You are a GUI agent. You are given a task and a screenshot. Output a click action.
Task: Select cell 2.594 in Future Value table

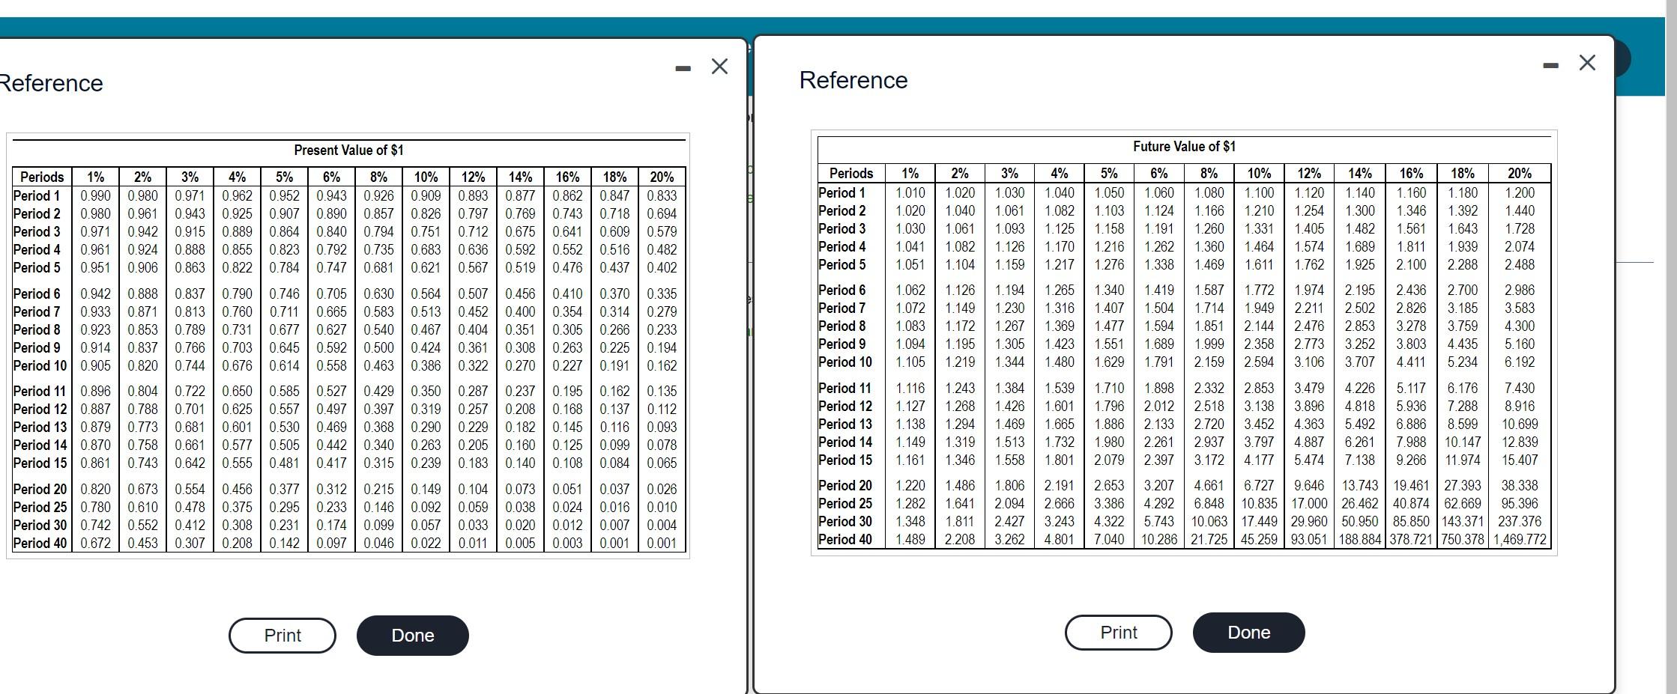coord(1259,362)
